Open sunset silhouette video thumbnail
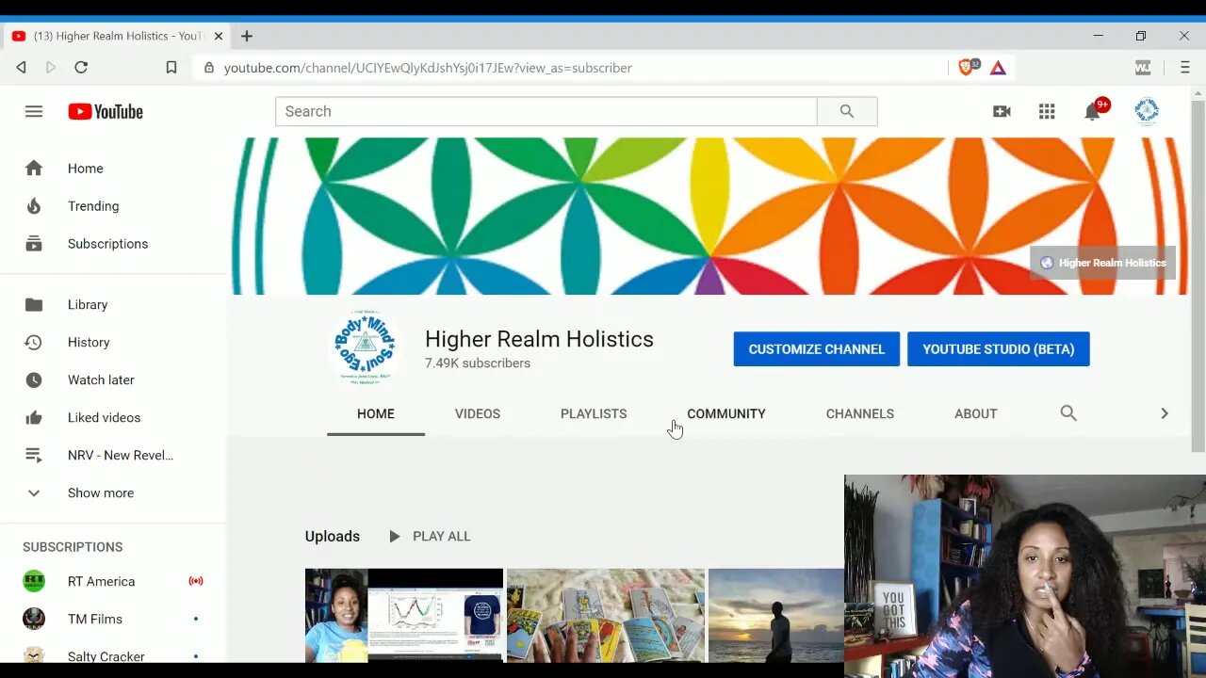The height and width of the screenshot is (678, 1206). point(776,615)
